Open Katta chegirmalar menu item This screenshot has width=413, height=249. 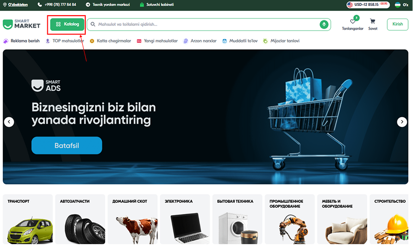coord(111,41)
